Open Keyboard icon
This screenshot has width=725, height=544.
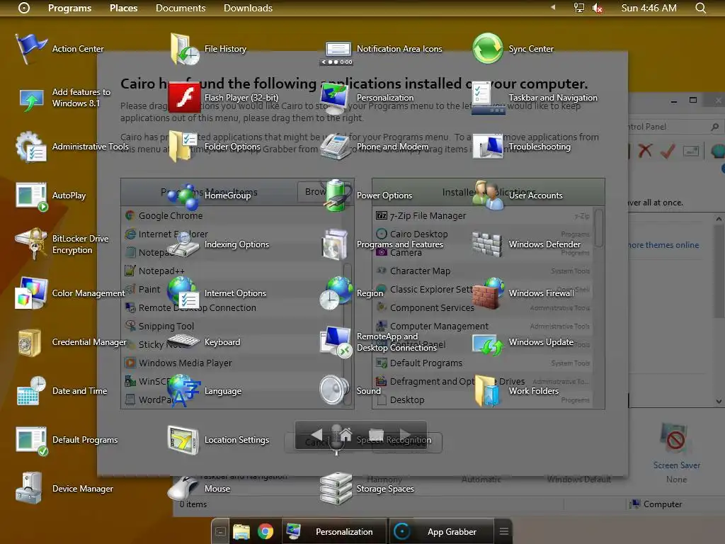coord(183,341)
